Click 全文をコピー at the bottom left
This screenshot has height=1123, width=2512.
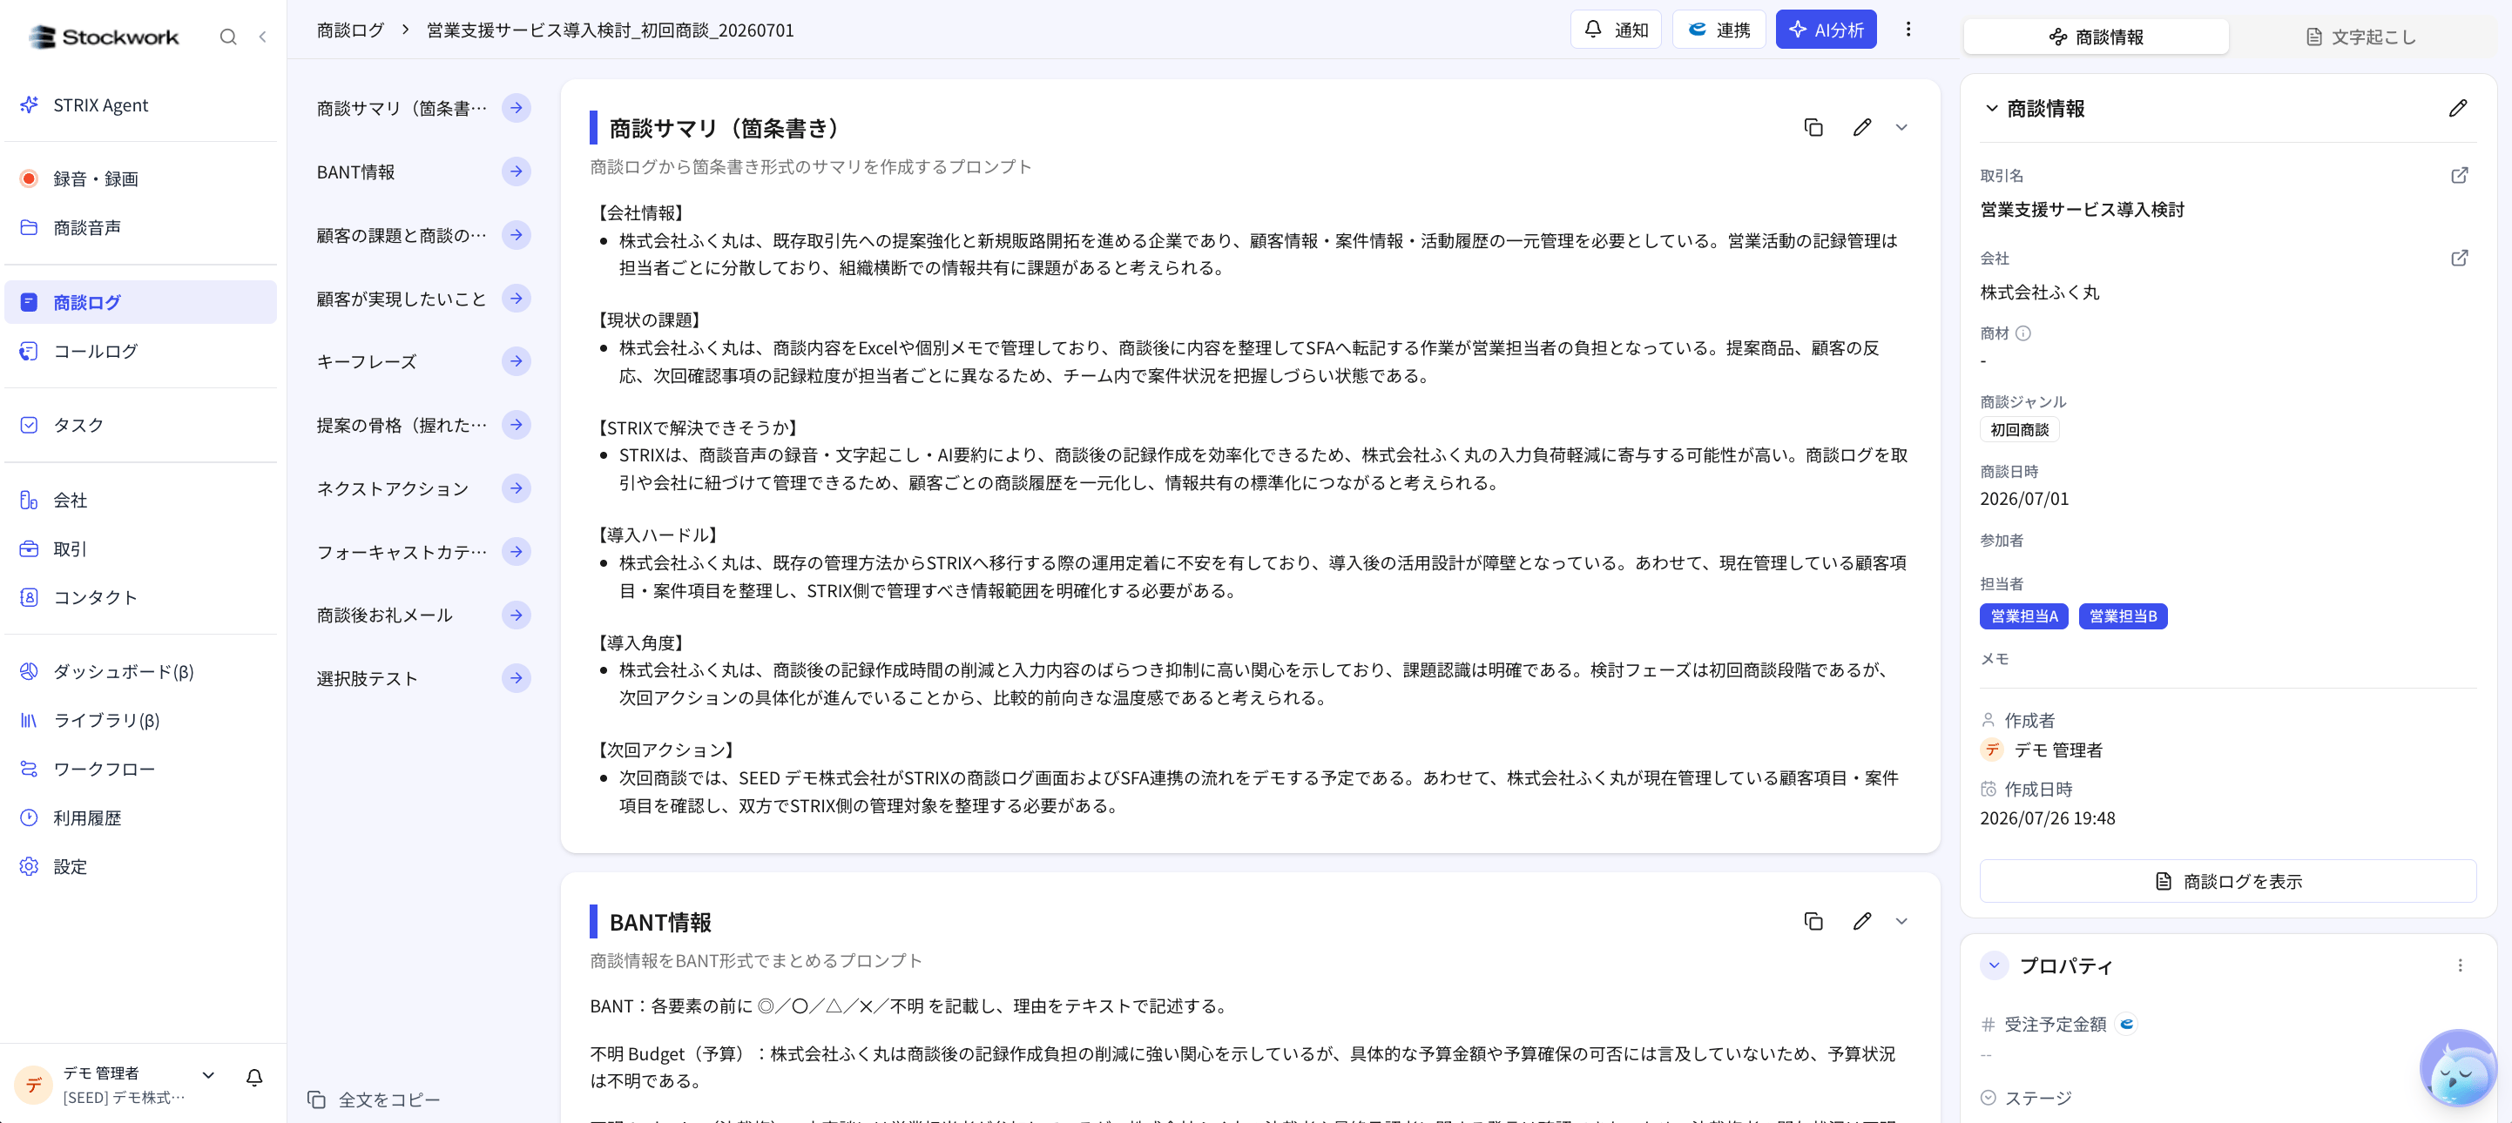pyautogui.click(x=375, y=1099)
